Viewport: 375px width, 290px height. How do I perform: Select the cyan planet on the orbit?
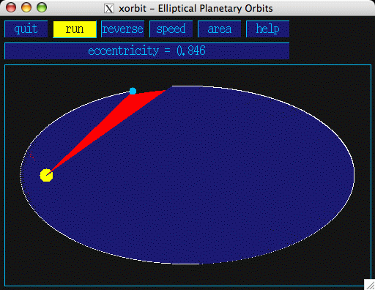(x=133, y=91)
